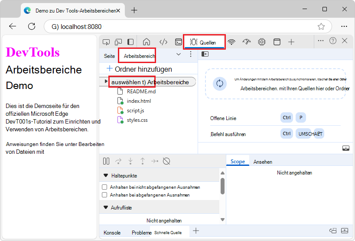Screen dimensions: 355x241
Task: Enable Anhalten bei abgefangenen Ausnahmen checkbox
Action: click(x=104, y=195)
